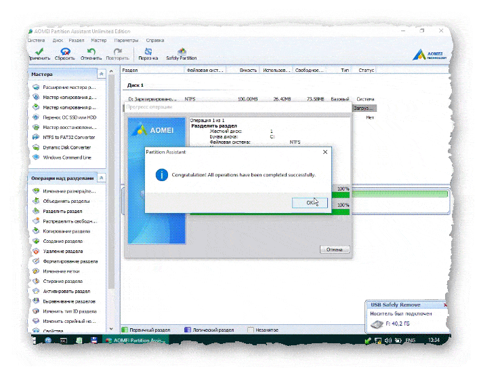This screenshot has width=477, height=369.
Task: Open the Расширение мастера раздела wizard
Action: 64,88
